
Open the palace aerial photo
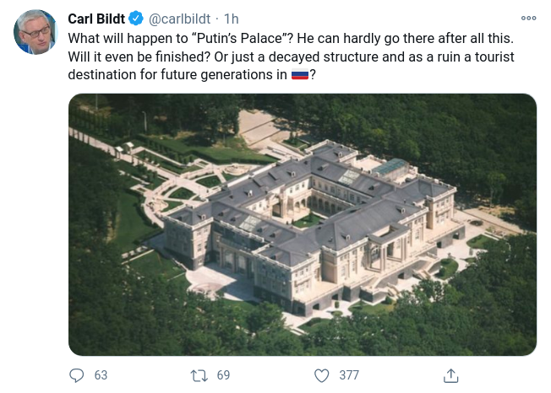[x=302, y=223]
